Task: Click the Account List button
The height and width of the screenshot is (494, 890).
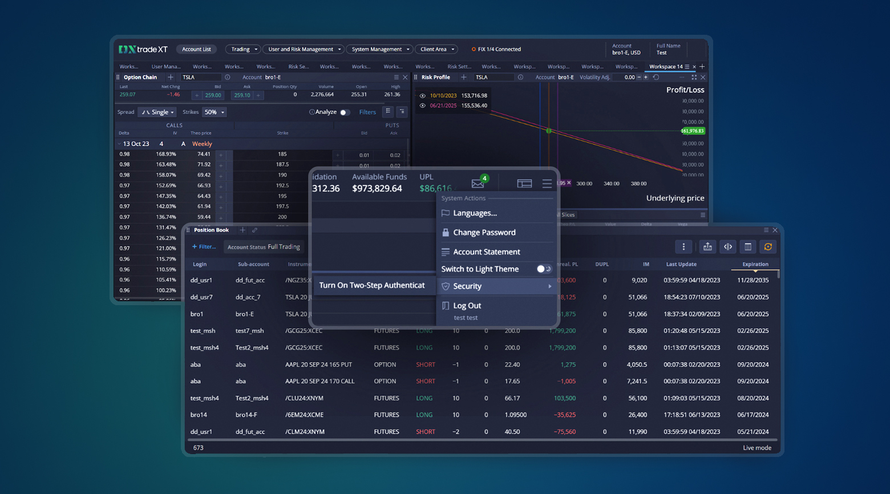Action: [x=196, y=49]
